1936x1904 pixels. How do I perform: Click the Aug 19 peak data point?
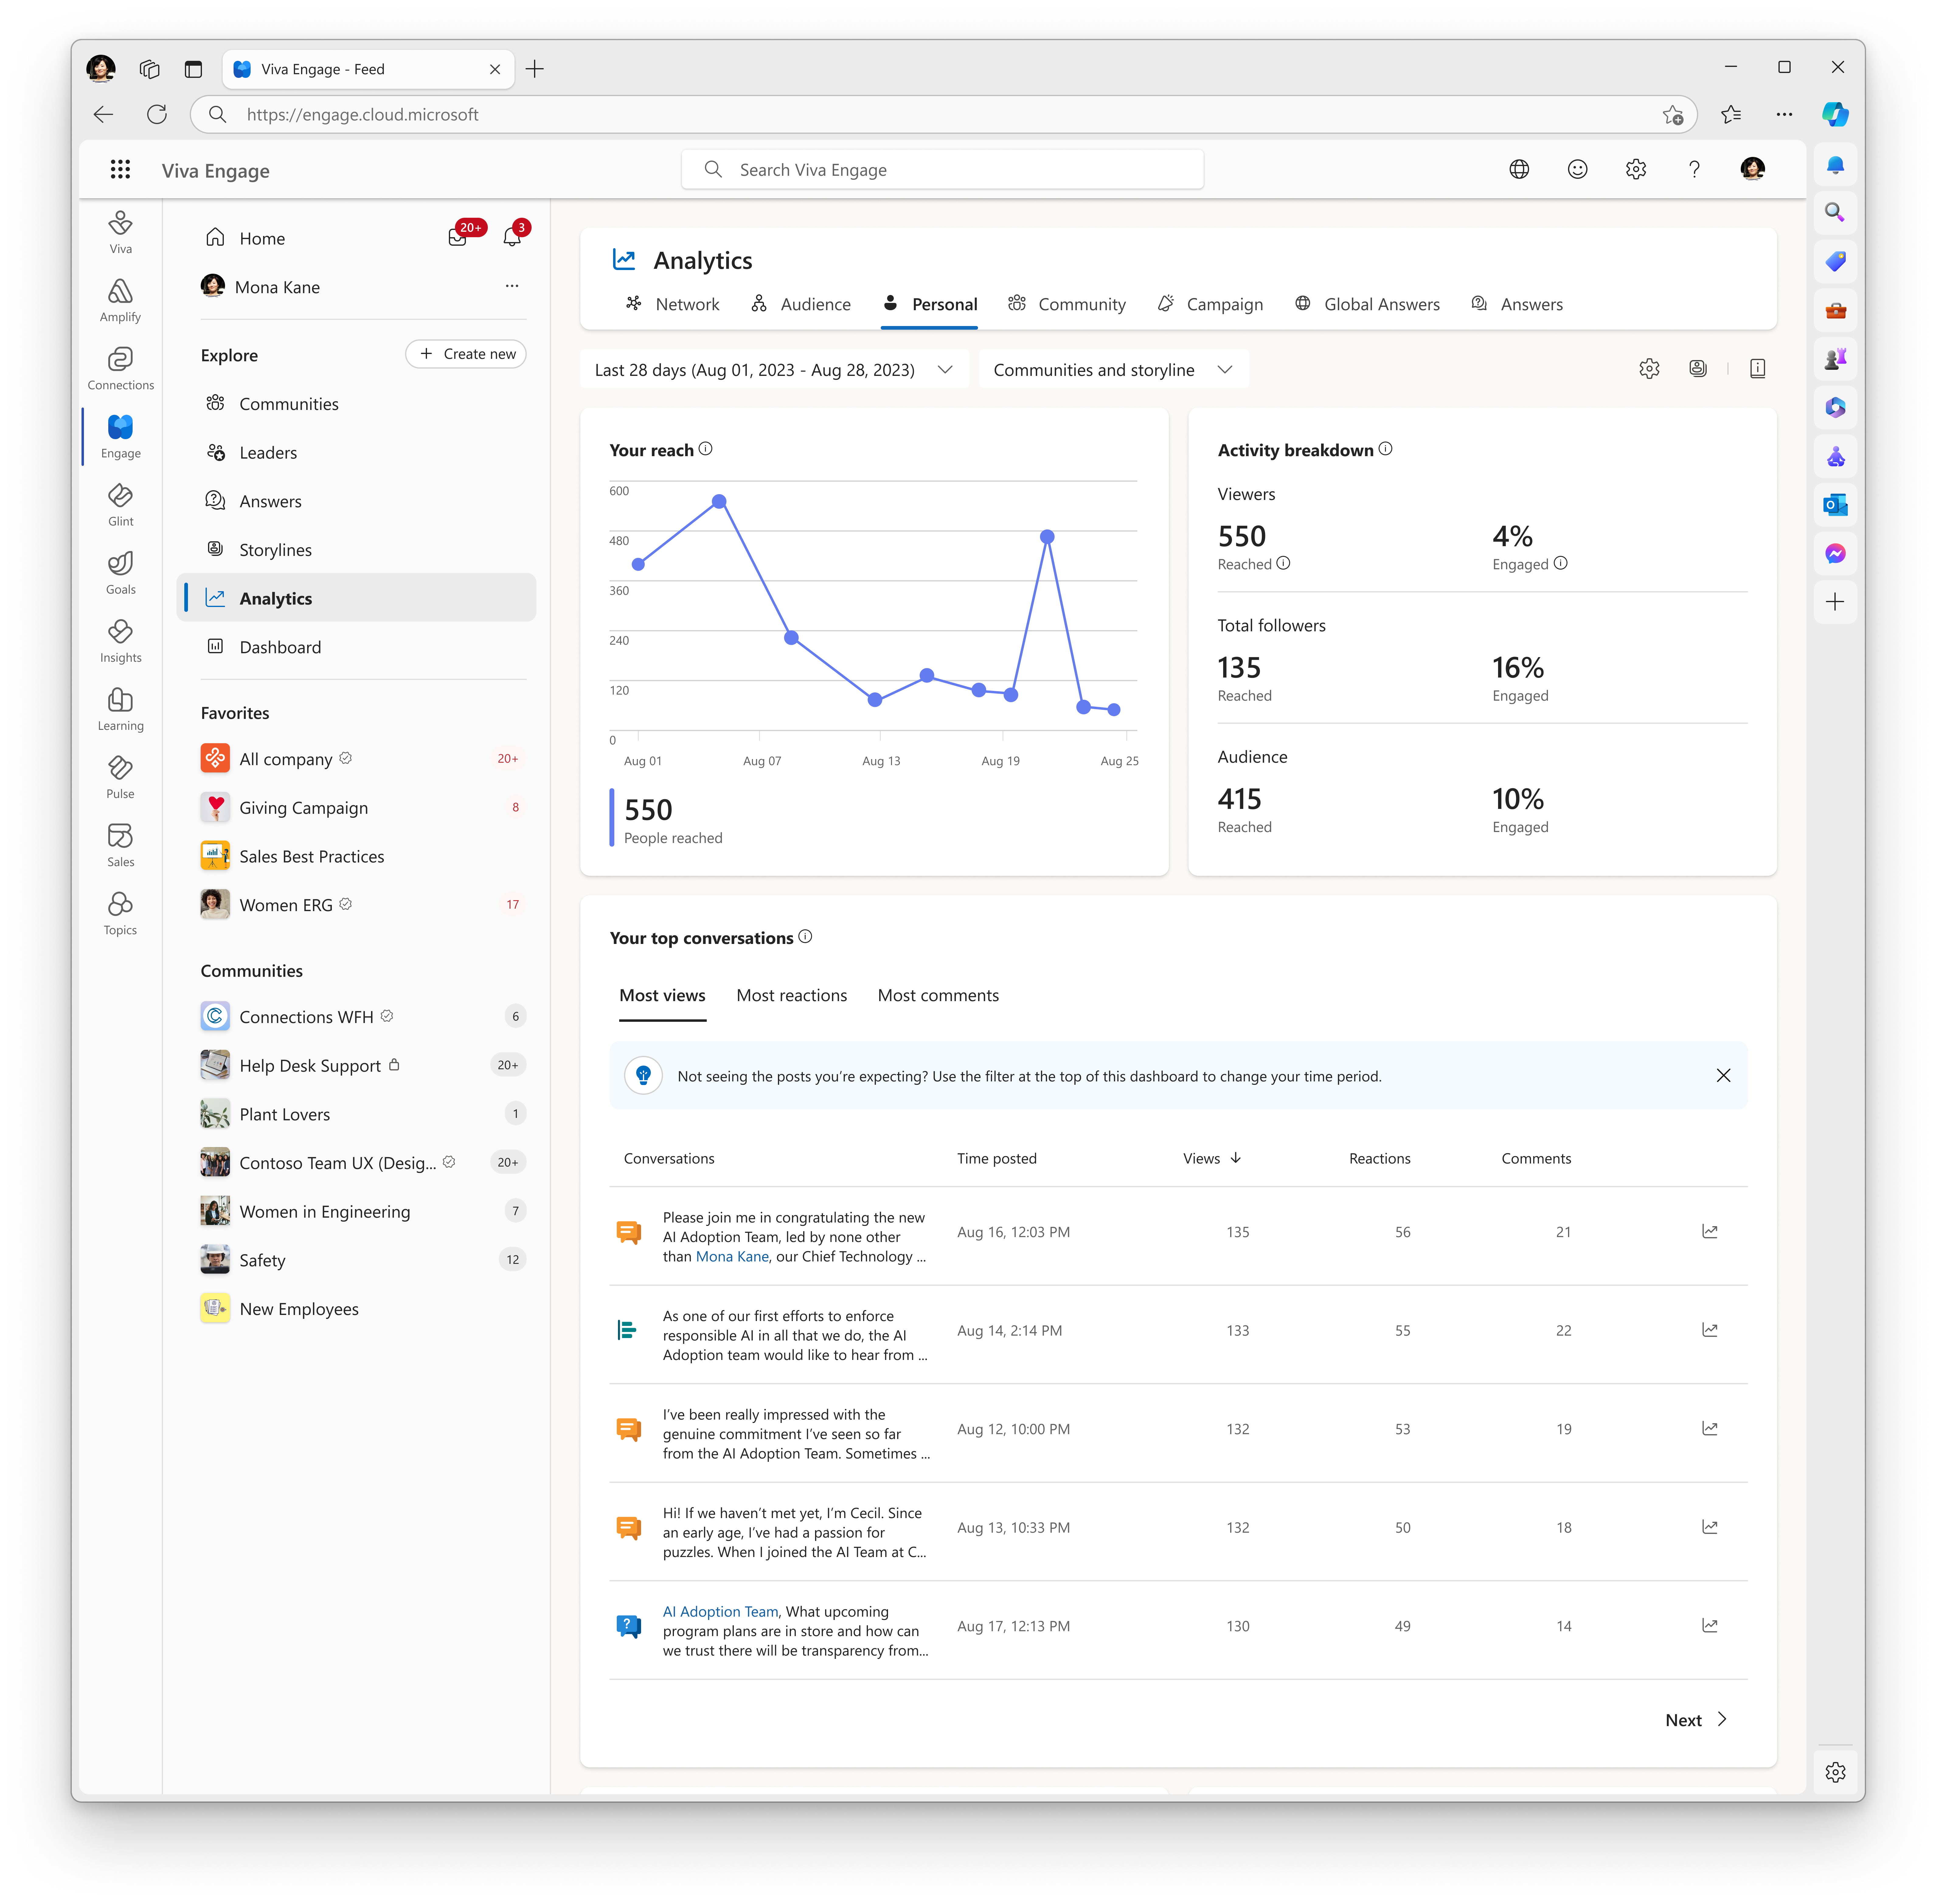(1047, 537)
